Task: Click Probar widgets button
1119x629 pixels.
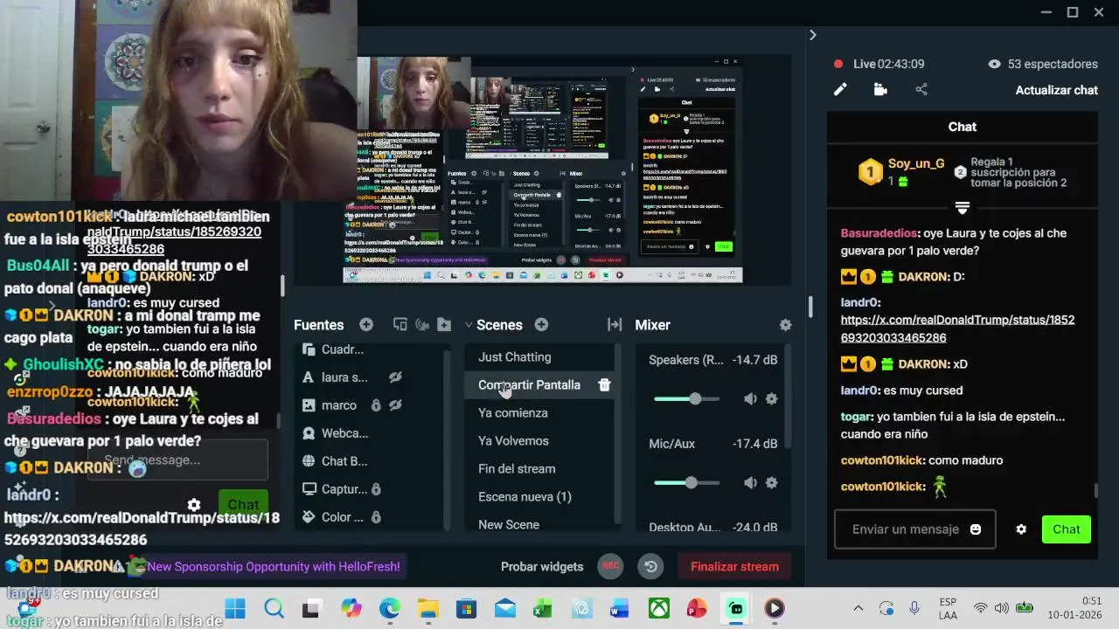Action: coord(542,566)
